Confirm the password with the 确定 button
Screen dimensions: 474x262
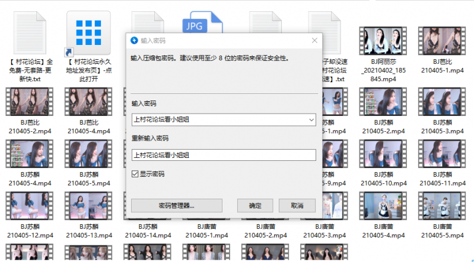(x=255, y=205)
